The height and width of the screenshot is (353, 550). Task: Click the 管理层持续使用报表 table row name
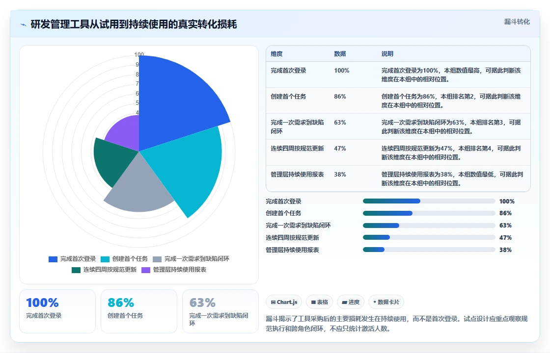tap(297, 175)
